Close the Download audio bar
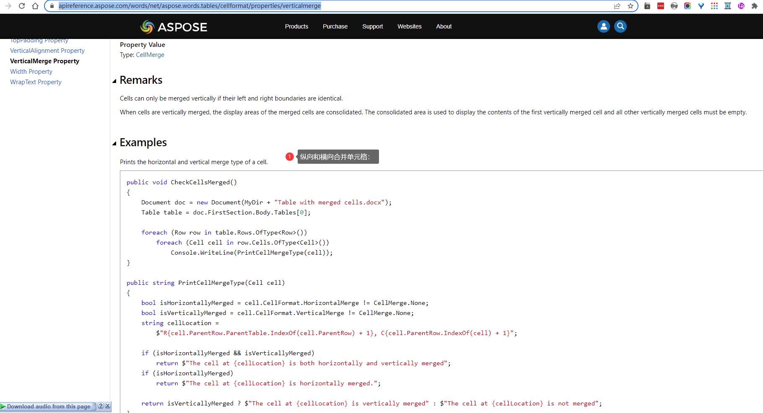Image resolution: width=763 pixels, height=413 pixels. point(108,406)
